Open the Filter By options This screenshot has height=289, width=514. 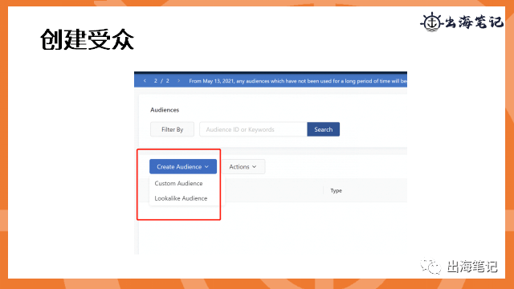point(172,129)
